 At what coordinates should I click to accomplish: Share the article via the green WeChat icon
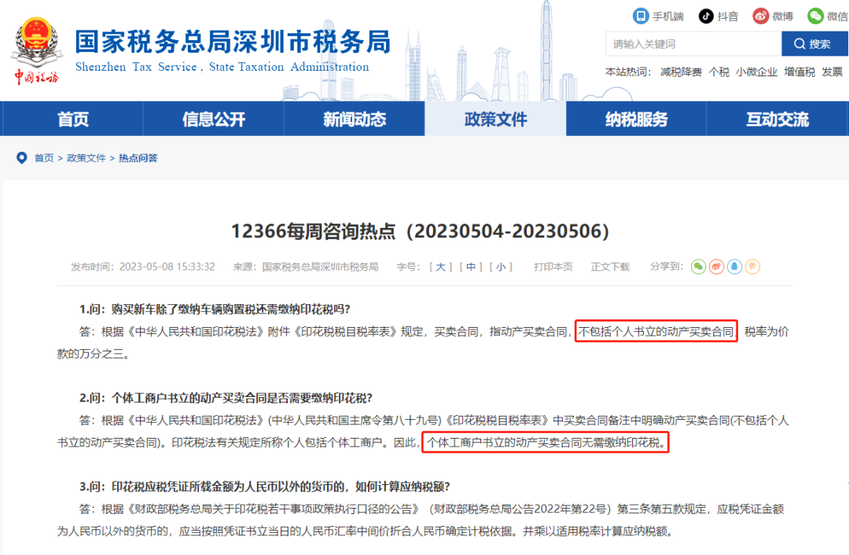click(699, 266)
